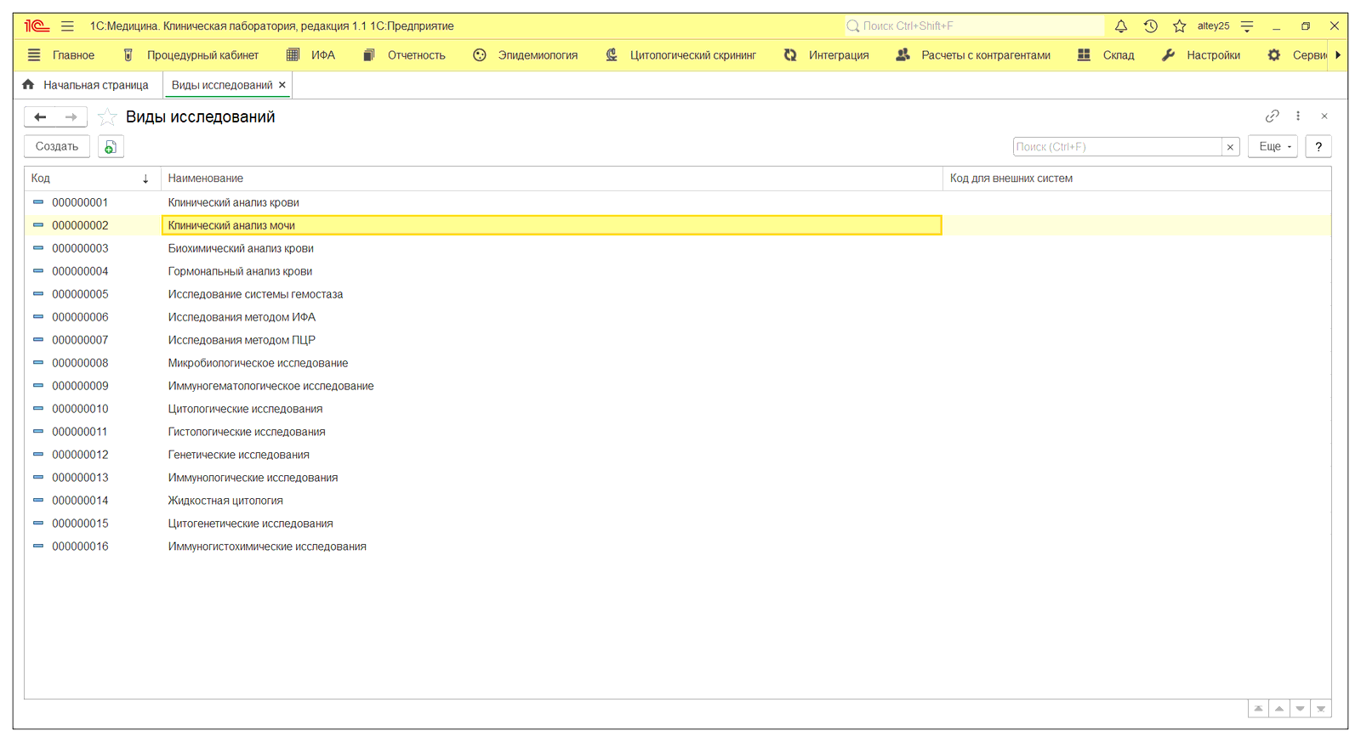The width and height of the screenshot is (1361, 742).
Task: Click the 1C logo icon
Action: click(x=37, y=26)
